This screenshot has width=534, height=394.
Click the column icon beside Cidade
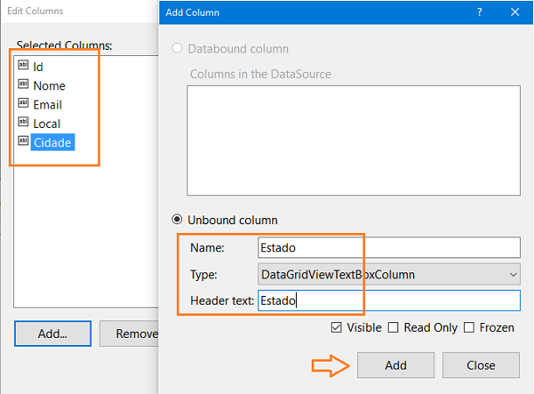(x=23, y=142)
